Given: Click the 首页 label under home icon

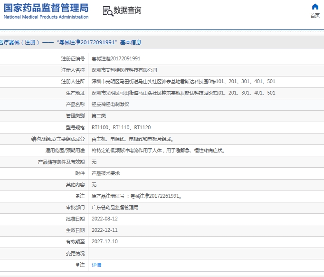Looking at the screenshot, I should pos(315,16).
